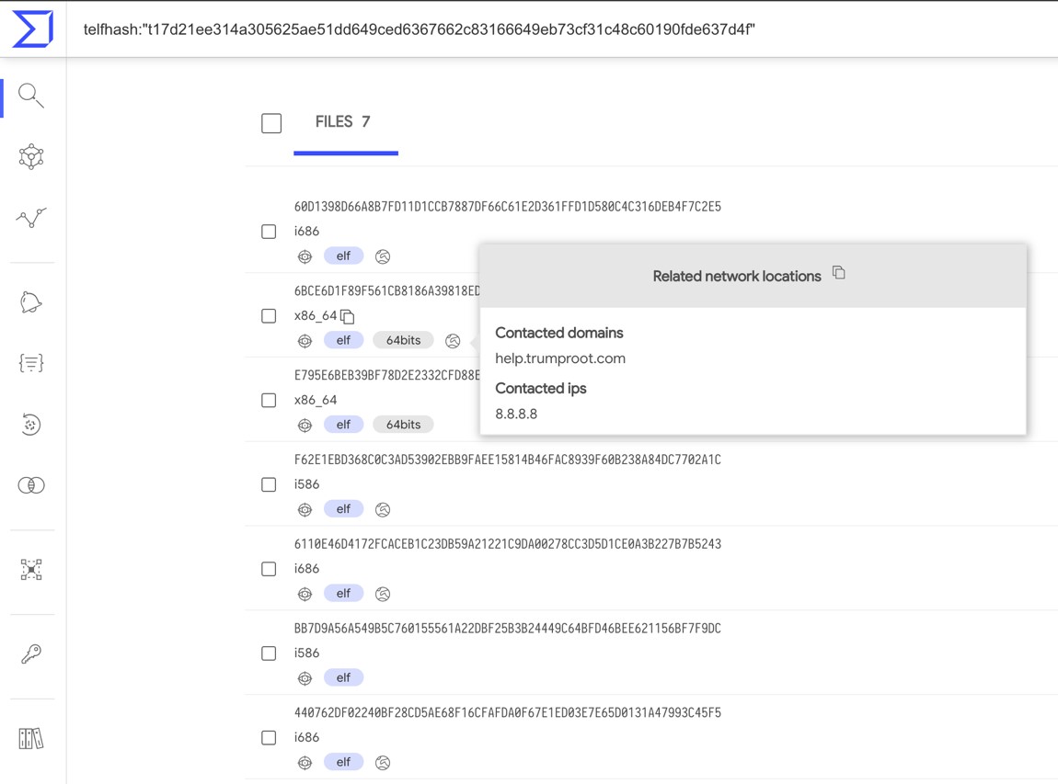Open the graph network icon in the sidebar
The image size is (1058, 784).
pyautogui.click(x=31, y=156)
